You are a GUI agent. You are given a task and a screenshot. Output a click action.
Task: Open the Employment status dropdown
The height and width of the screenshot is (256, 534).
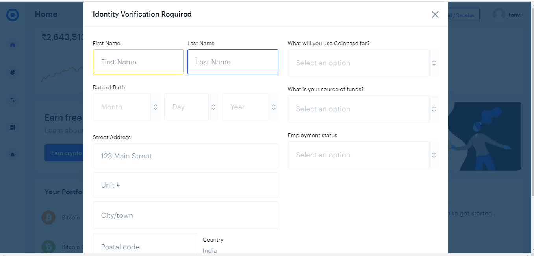[363, 155]
